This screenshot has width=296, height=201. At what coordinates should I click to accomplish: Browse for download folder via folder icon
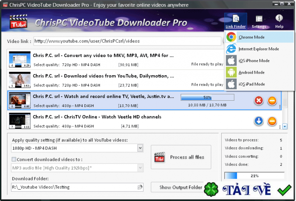click(140, 187)
